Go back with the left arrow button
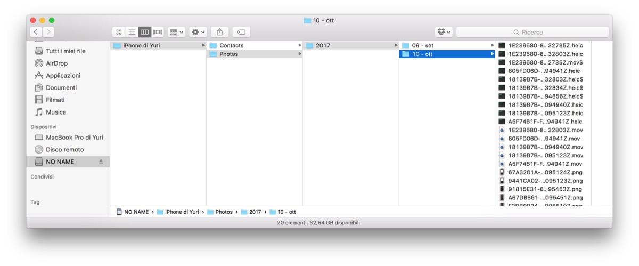Viewport: 639px width, 266px height. pyautogui.click(x=36, y=32)
